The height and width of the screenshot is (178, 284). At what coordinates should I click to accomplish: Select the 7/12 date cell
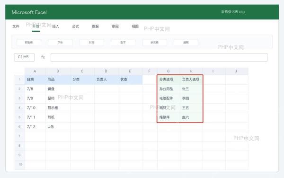click(35, 127)
